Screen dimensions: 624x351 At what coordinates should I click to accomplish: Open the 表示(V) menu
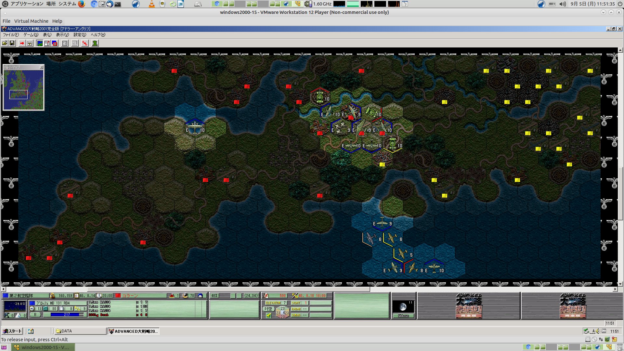62,35
